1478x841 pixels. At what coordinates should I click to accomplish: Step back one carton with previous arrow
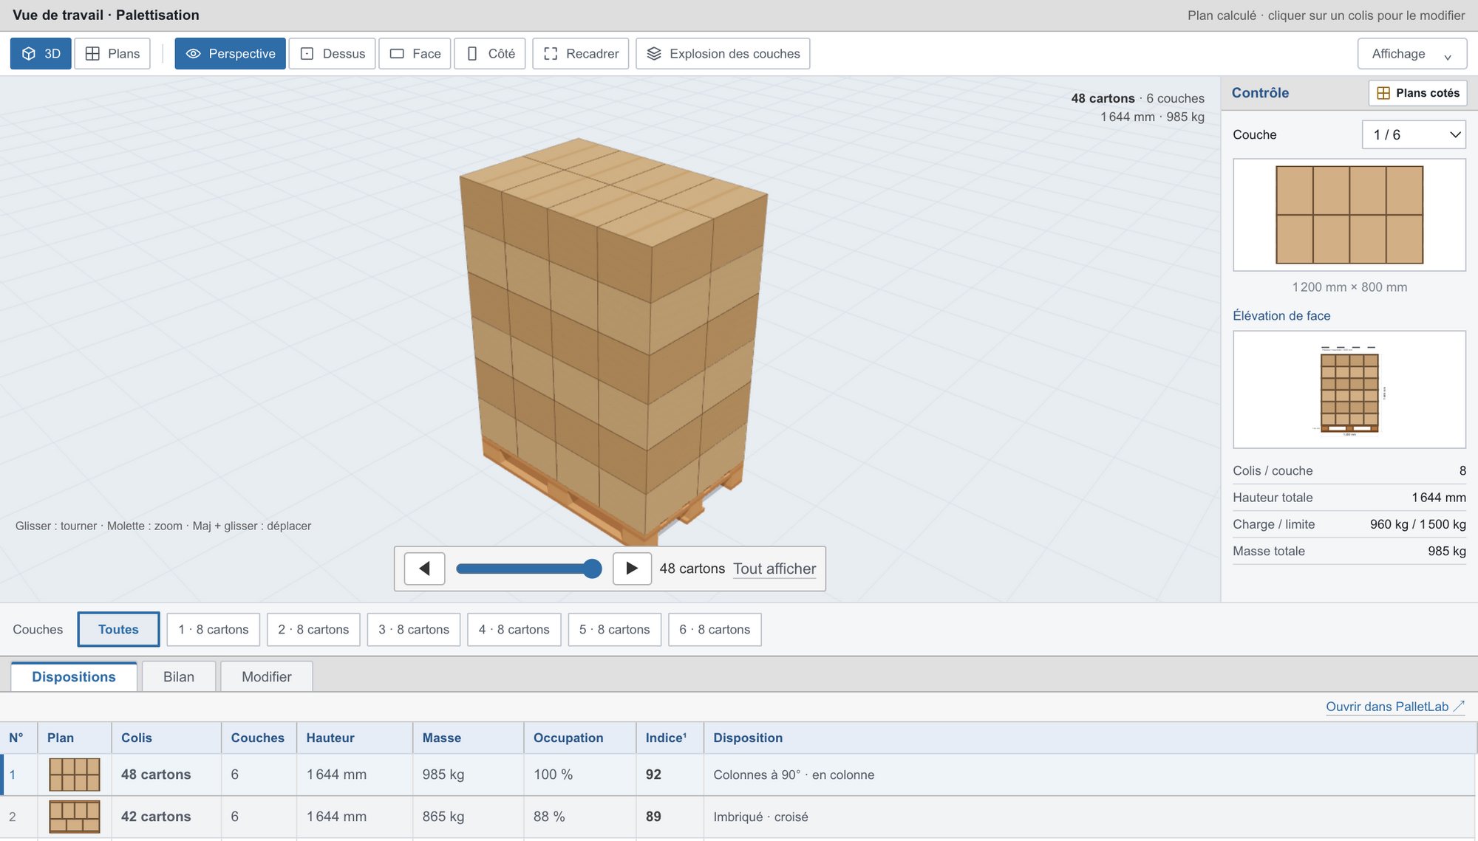(x=425, y=569)
